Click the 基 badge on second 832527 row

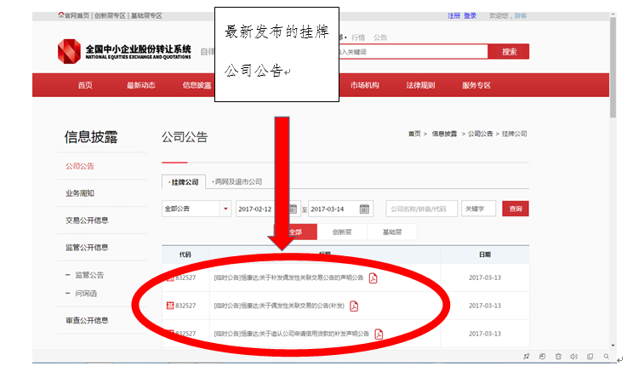pos(169,306)
